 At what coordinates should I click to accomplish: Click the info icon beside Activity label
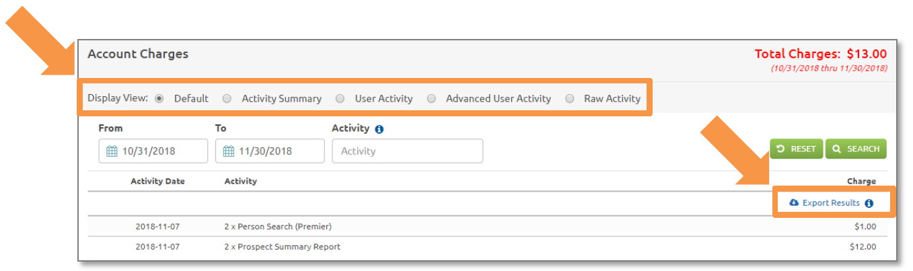pyautogui.click(x=379, y=129)
